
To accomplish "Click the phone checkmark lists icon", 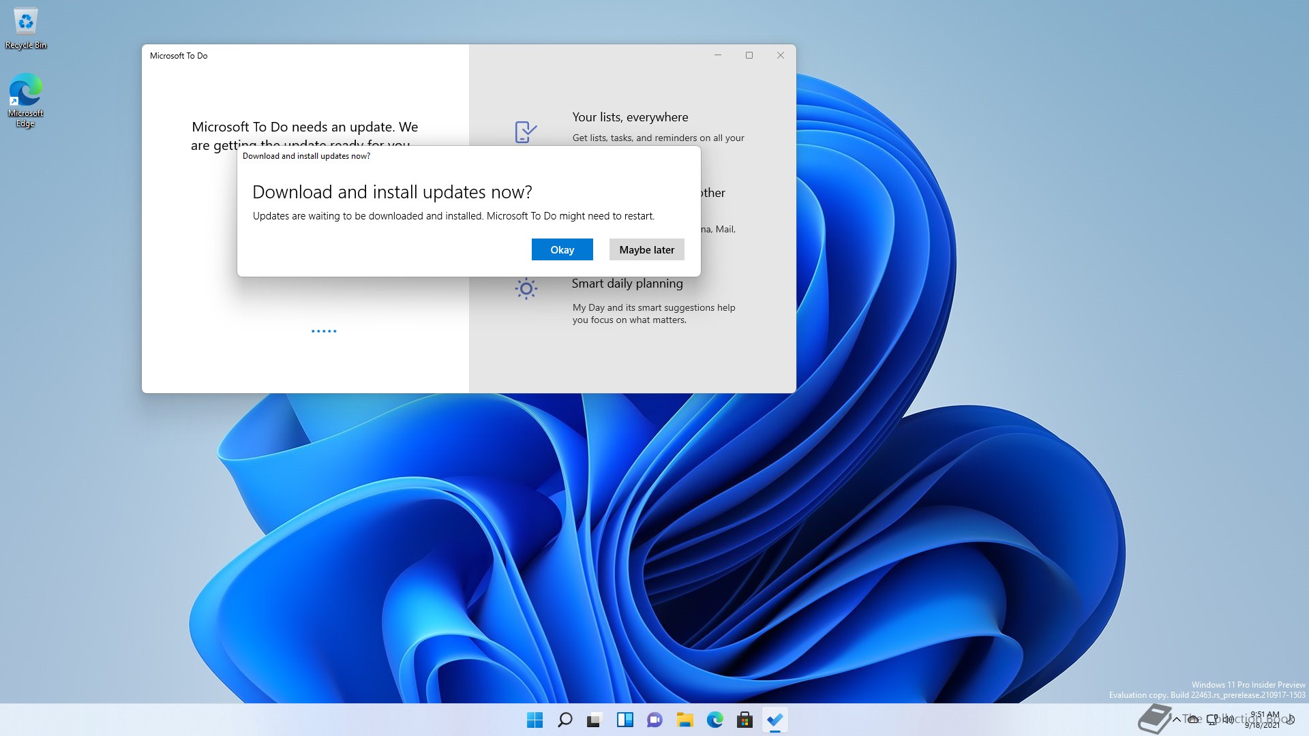I will click(x=526, y=132).
